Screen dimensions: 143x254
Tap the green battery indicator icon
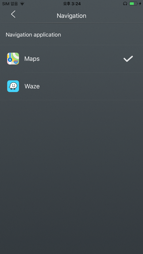pos(134,4)
